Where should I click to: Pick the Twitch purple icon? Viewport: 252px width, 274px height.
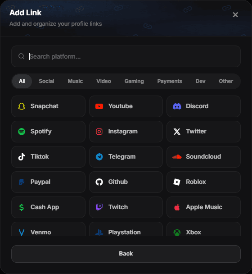pos(99,207)
